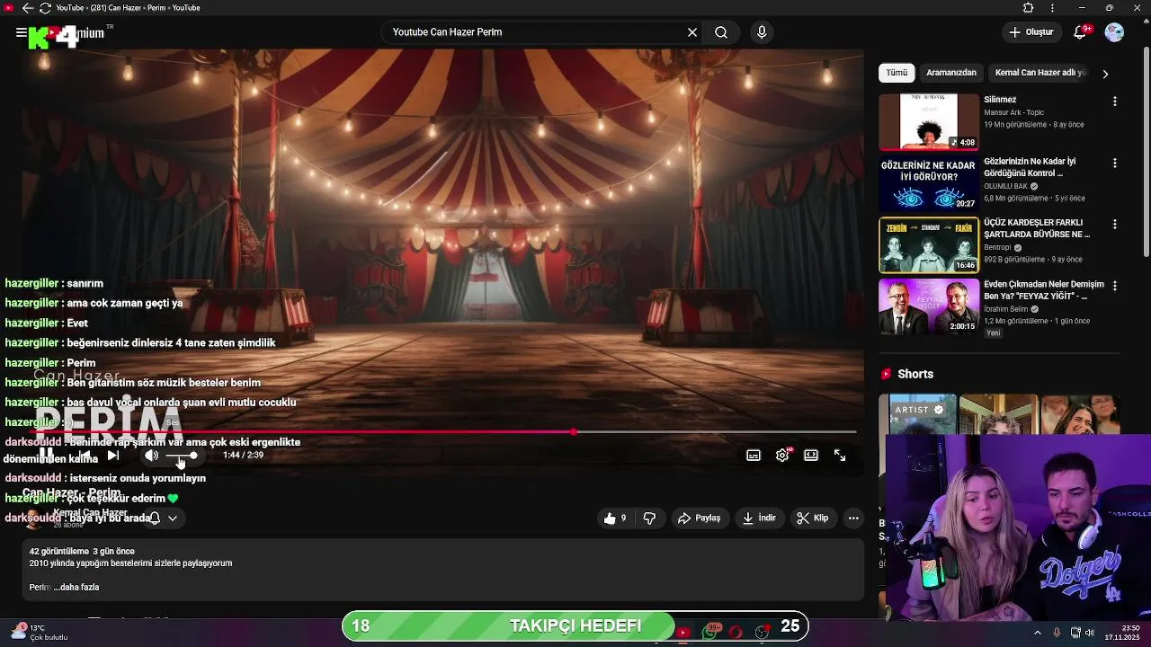The height and width of the screenshot is (647, 1151).
Task: Open Gözleriniz Ne Kadar İyi Görüyor thumbnail
Action: pyautogui.click(x=929, y=183)
